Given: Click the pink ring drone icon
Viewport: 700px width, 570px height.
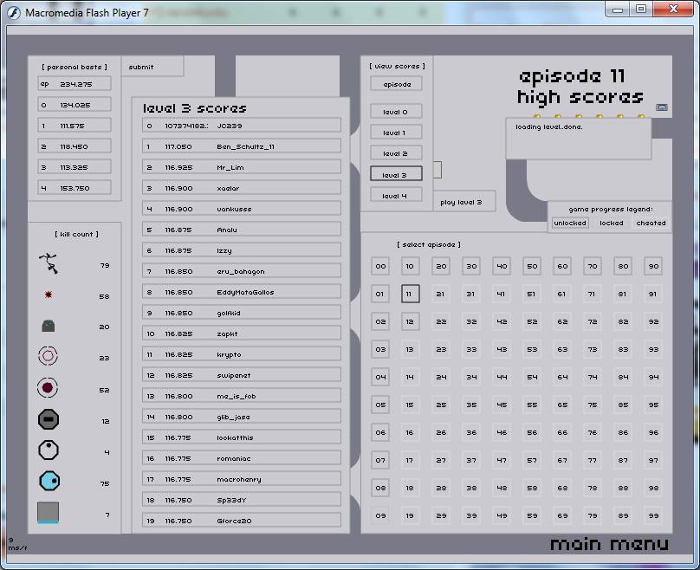Looking at the screenshot, I should pyautogui.click(x=49, y=356).
